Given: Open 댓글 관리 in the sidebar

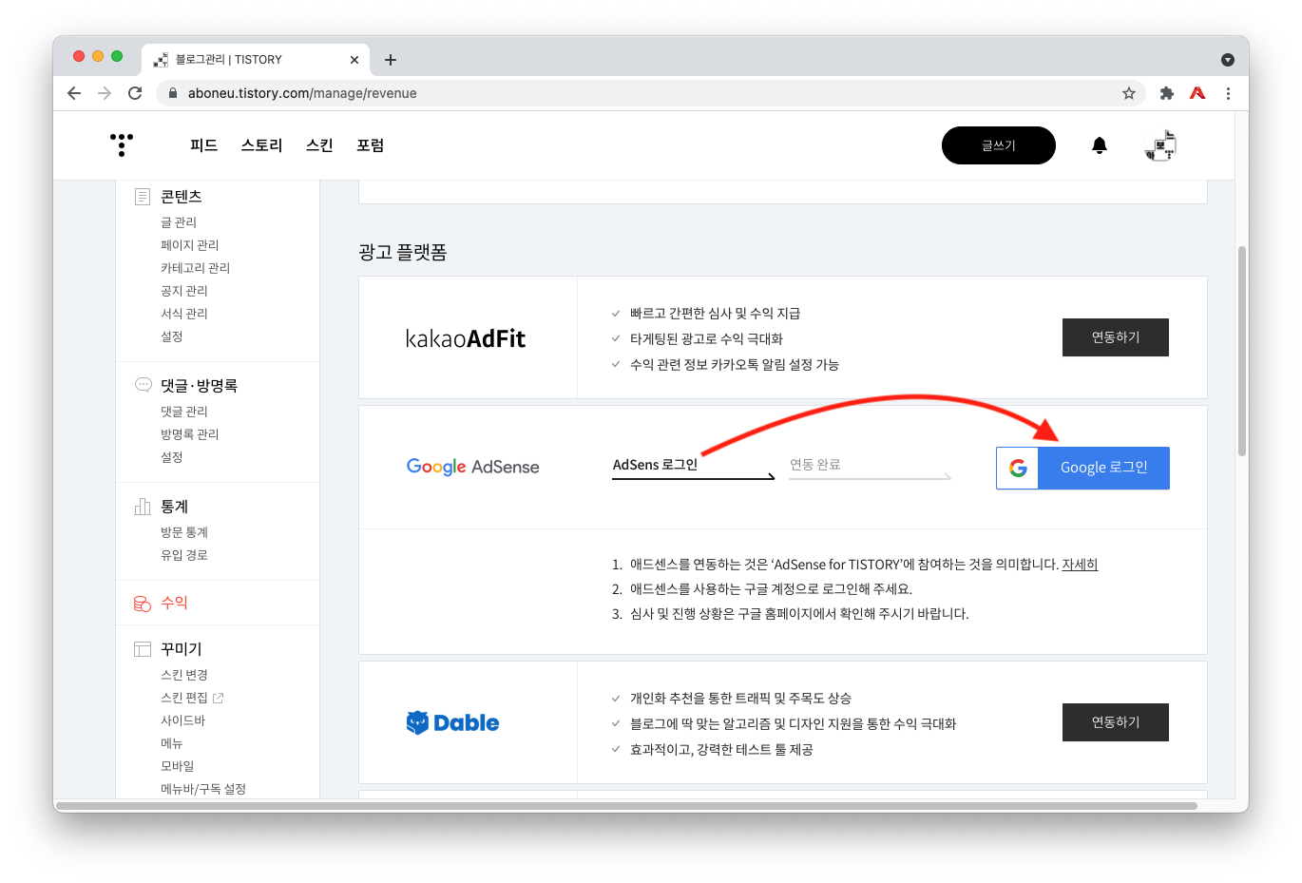Looking at the screenshot, I should click(184, 412).
